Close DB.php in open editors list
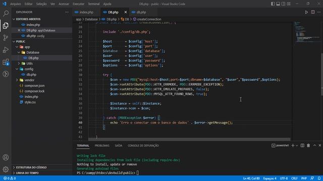 19,30
